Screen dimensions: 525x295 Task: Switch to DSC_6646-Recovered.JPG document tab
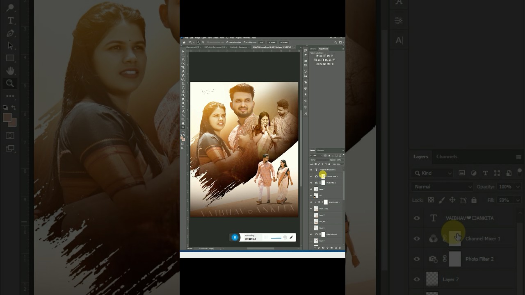(215, 47)
